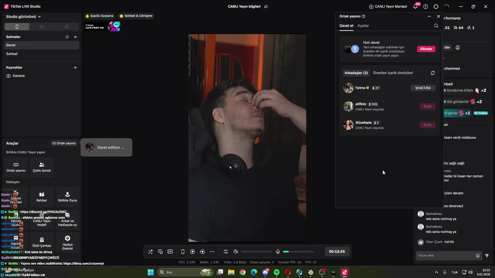Click Saatlik Sıralama badge
Screen dimensions: 495x278
click(x=99, y=16)
